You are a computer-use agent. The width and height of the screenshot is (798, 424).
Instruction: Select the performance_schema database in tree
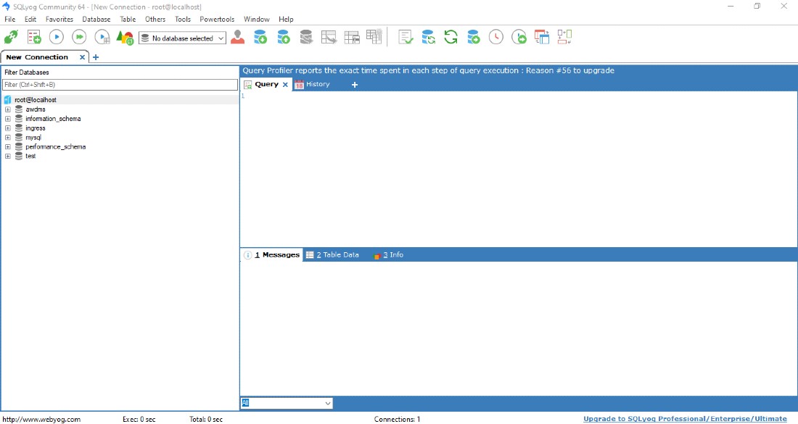pyautogui.click(x=55, y=147)
